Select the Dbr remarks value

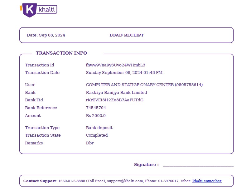(x=90, y=143)
